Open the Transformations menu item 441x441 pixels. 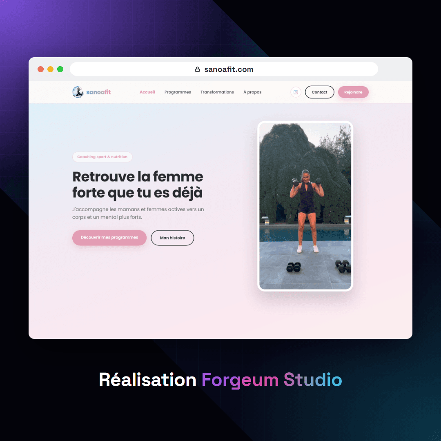pos(217,92)
